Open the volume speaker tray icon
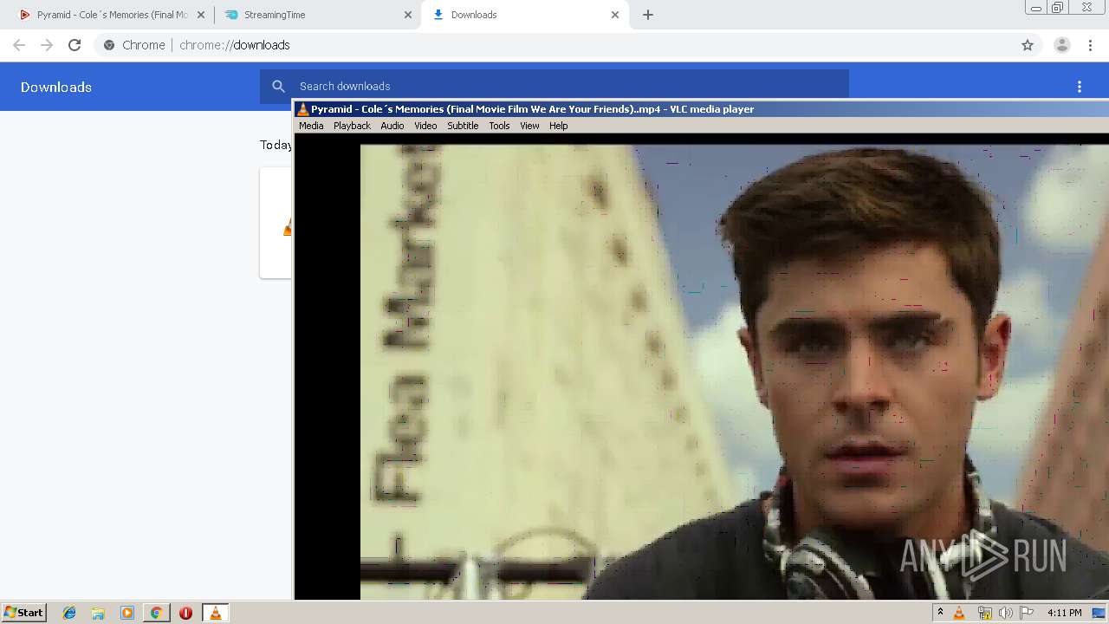The height and width of the screenshot is (624, 1109). click(x=1005, y=613)
